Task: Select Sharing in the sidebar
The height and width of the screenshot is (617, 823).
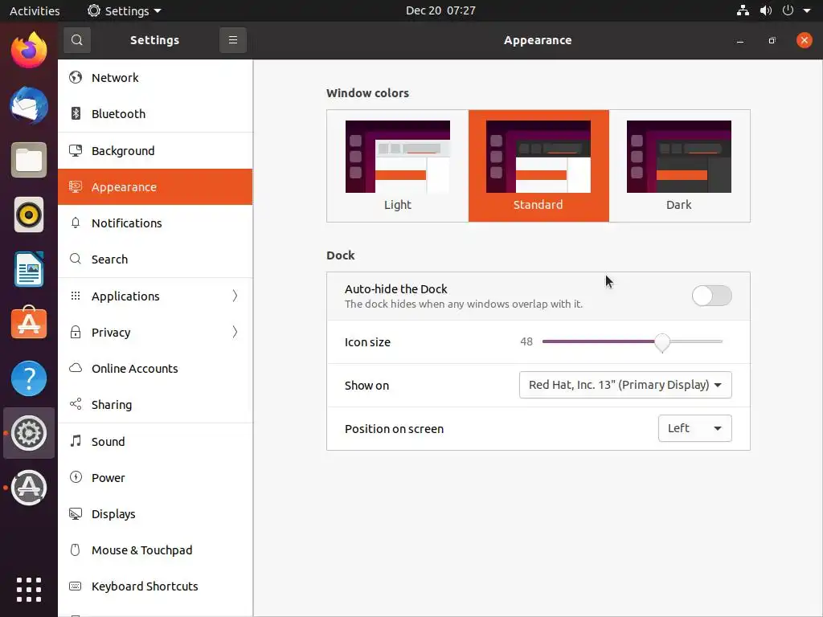Action: (x=155, y=405)
